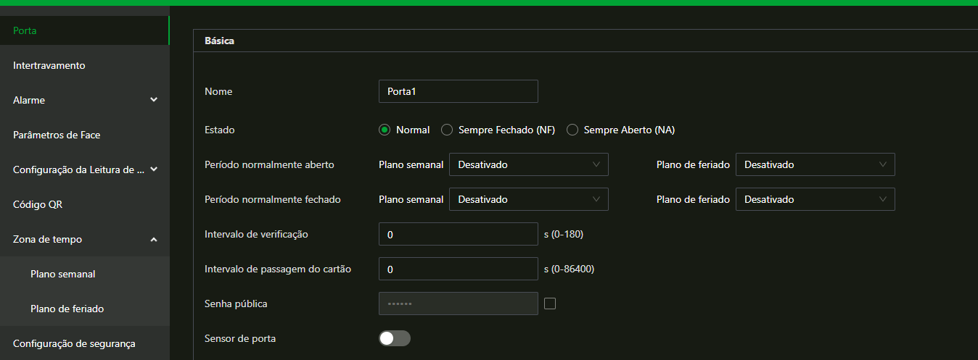Select Sempre Aberto (NA) radio button

coord(572,130)
